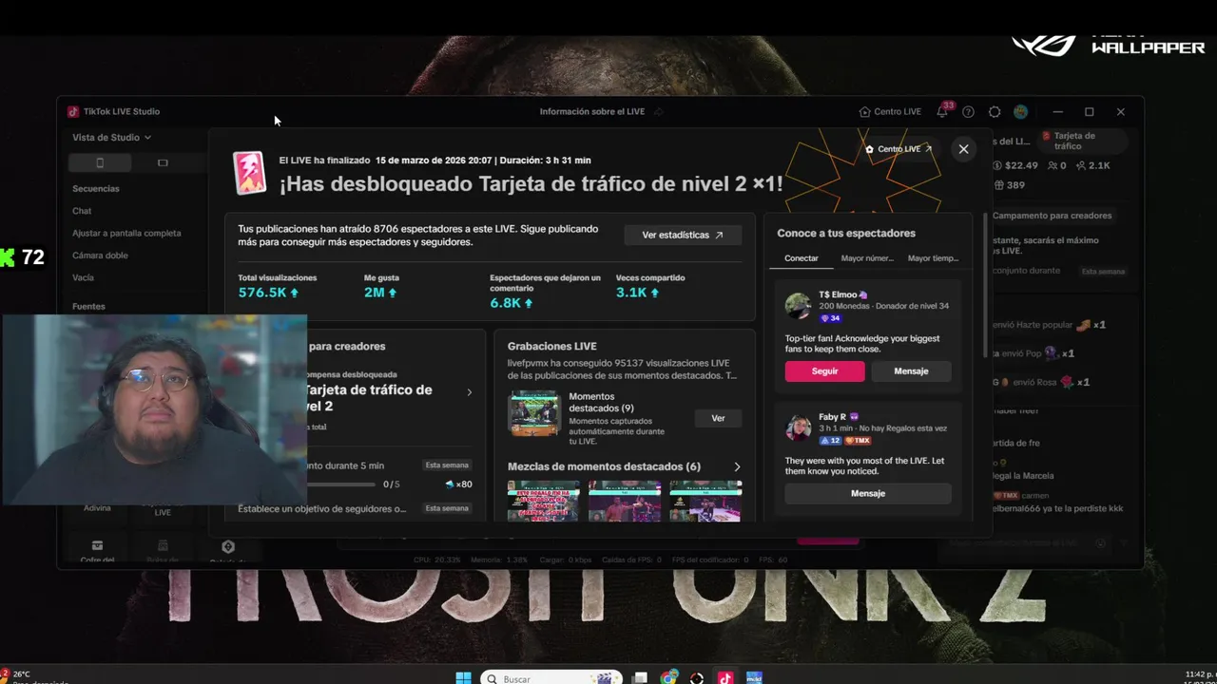
Task: Click the Centro LIVE link in the dialog
Action: [x=898, y=149]
